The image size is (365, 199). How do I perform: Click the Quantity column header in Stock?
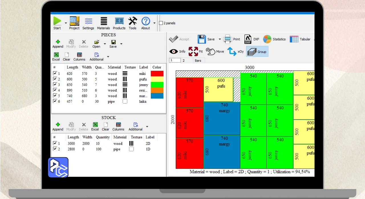(x=103, y=137)
